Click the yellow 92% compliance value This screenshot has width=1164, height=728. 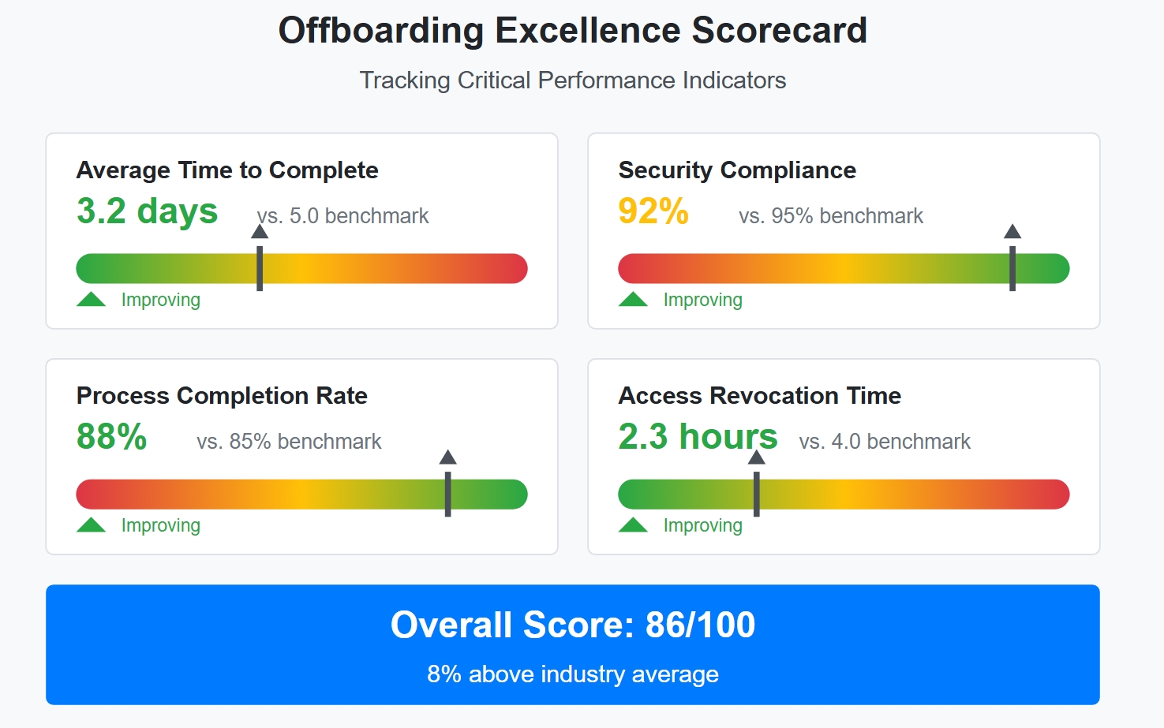tap(653, 211)
